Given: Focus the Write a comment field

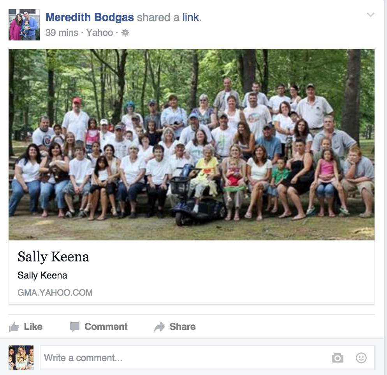Looking at the screenshot, I should pyautogui.click(x=207, y=358).
